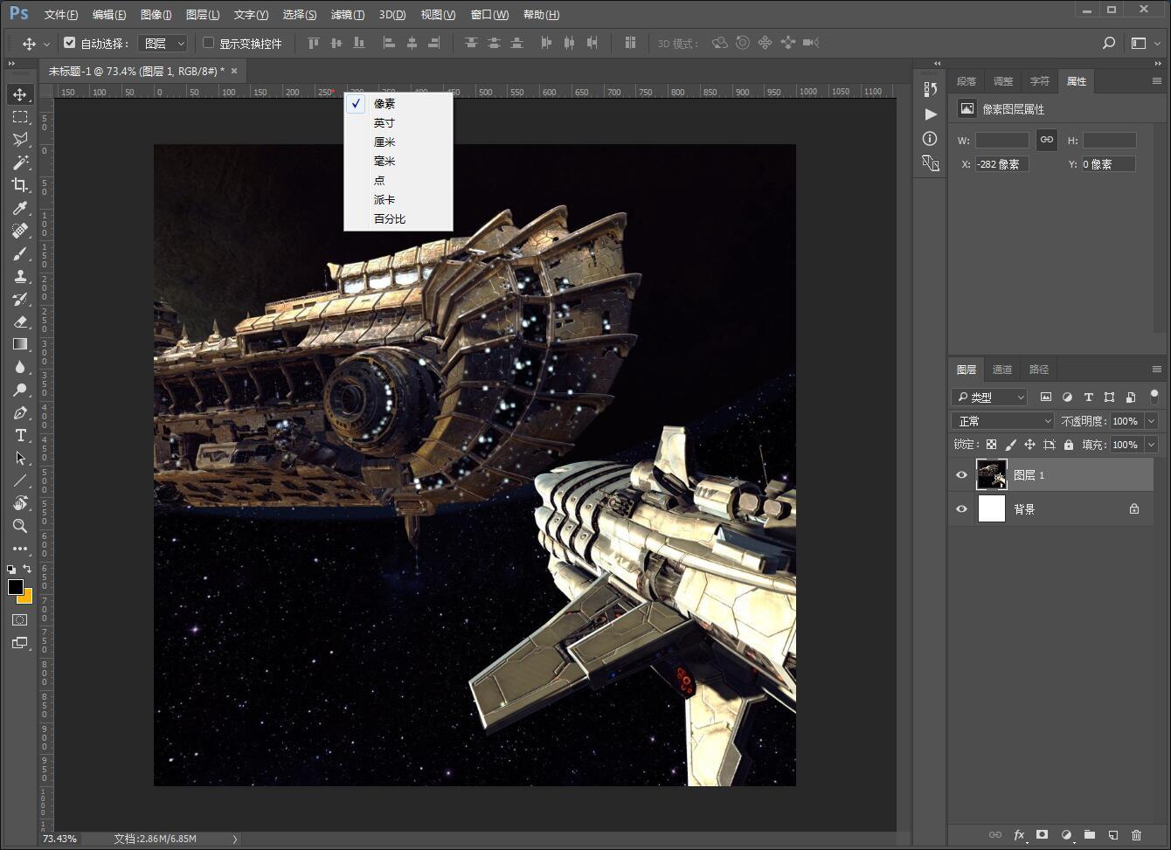Switch to the 通道 tab

(1002, 370)
